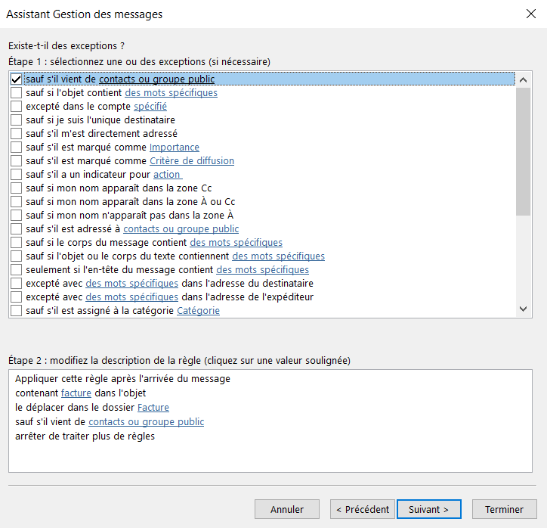Check 'sauf si le corps du message contient' box
The width and height of the screenshot is (547, 528).
16,243
